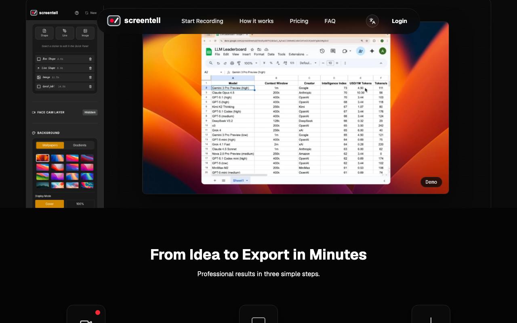
Task: Switch to the Gradients tab
Action: tap(80, 145)
